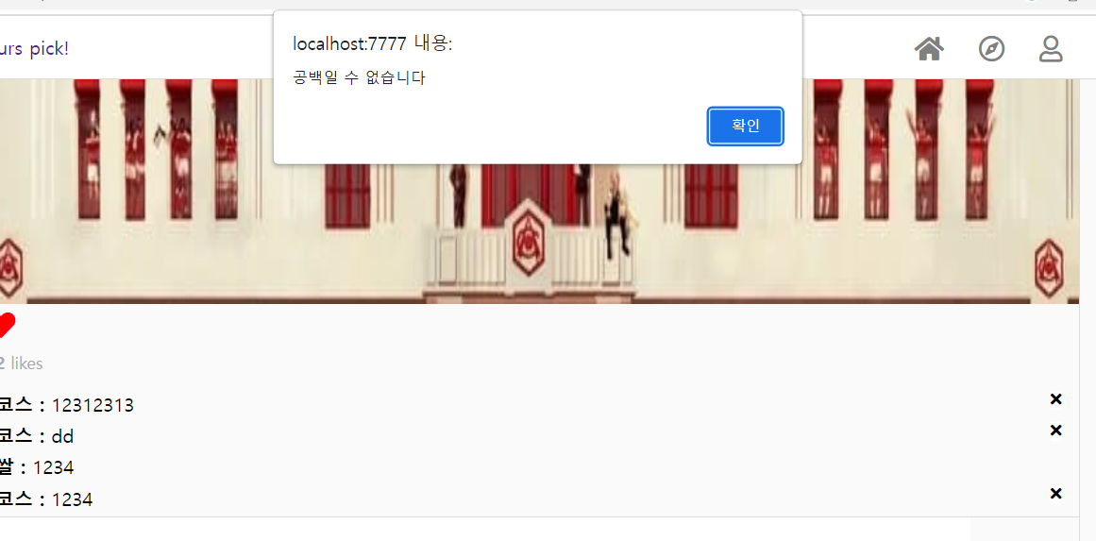The height and width of the screenshot is (541, 1096).
Task: Select the '코스 : 12312313' comment text
Action: tap(67, 405)
